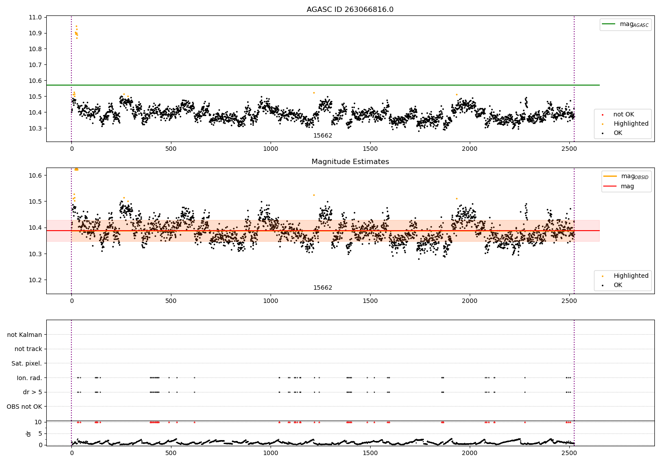Click the 1500 x-axis tick under Magnitude Estimates plot
Image resolution: width=661 pixels, height=463 pixels.
pyautogui.click(x=370, y=301)
